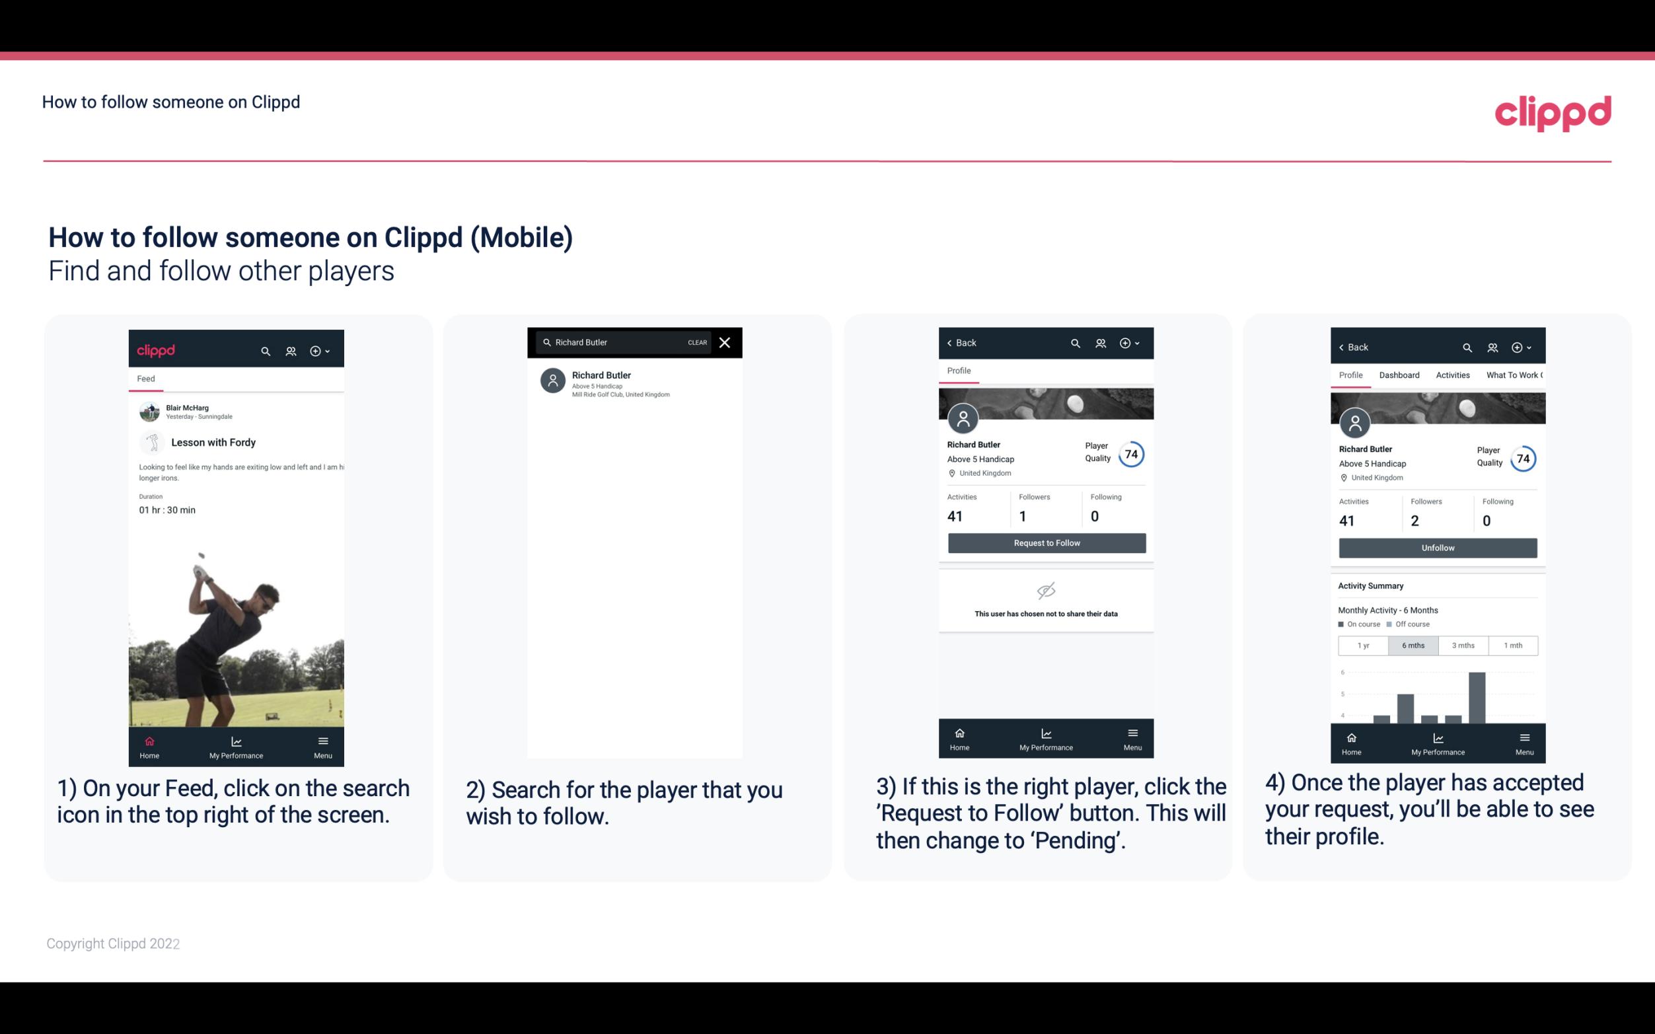Select the 1 year activity filter button
The height and width of the screenshot is (1034, 1655).
[x=1363, y=644]
